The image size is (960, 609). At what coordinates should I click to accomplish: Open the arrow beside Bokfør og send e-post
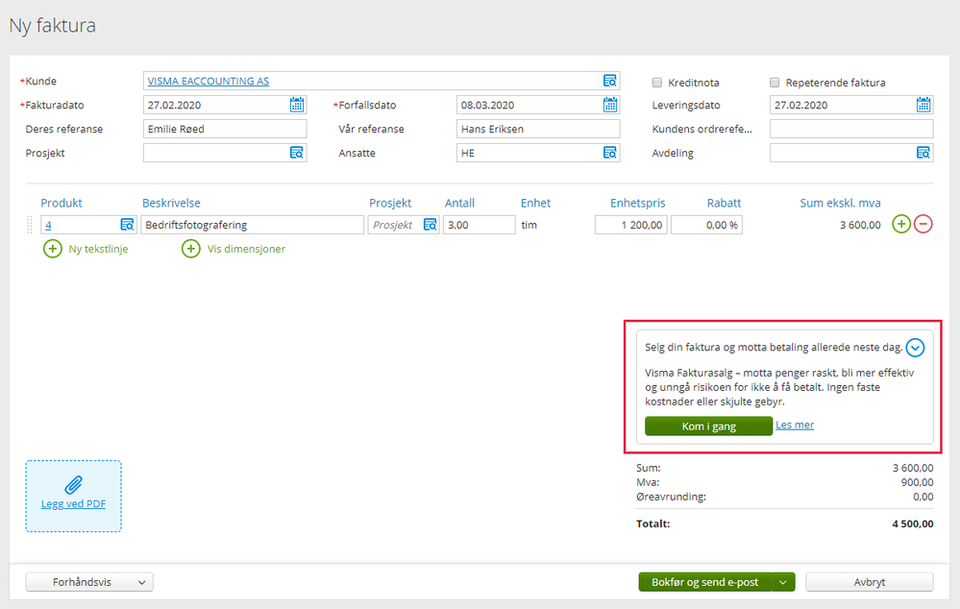783,582
